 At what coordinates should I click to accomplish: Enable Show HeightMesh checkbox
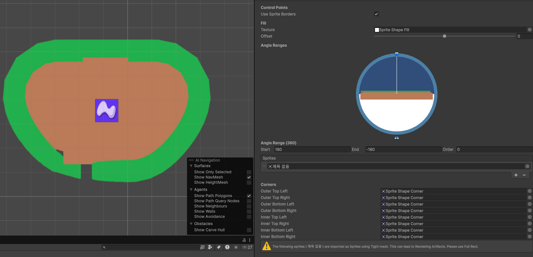pos(249,183)
